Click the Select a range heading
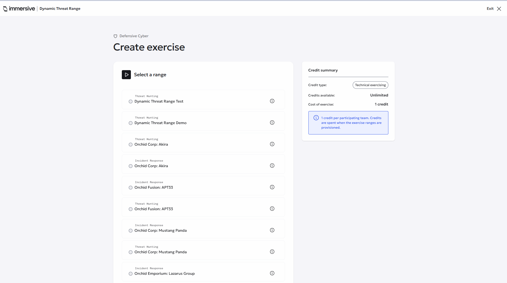507x283 pixels. (x=150, y=75)
